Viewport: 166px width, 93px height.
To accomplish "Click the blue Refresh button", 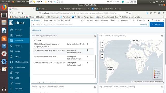I will tap(157, 25).
